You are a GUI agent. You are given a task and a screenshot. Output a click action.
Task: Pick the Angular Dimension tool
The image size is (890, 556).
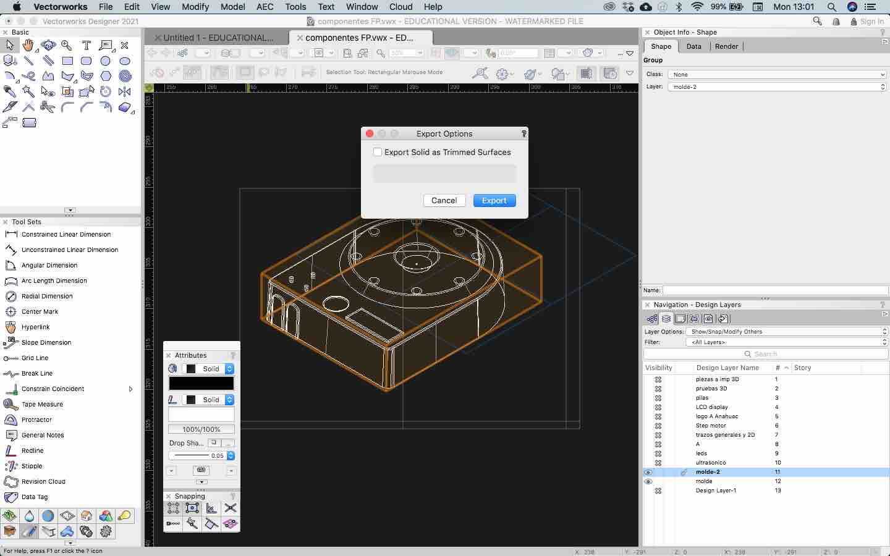click(x=49, y=265)
